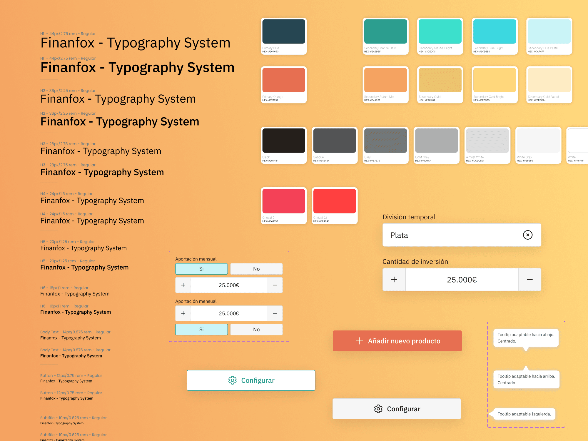588x441 pixels.
Task: Select the Critical 02 red swatch
Action: pos(335,201)
